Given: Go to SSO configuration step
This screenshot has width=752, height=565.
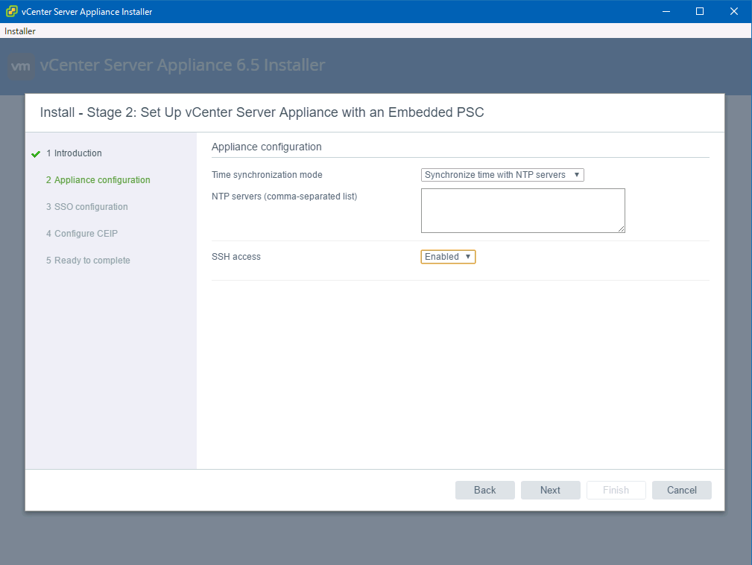Looking at the screenshot, I should click(x=86, y=207).
